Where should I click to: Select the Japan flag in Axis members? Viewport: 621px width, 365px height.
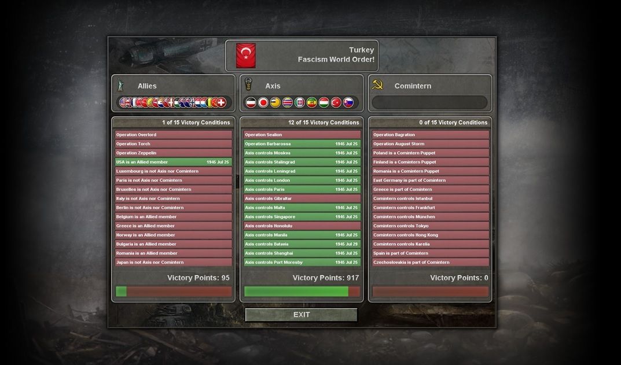(x=263, y=102)
